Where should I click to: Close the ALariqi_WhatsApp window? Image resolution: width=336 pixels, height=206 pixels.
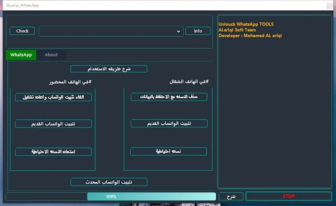tap(329, 6)
